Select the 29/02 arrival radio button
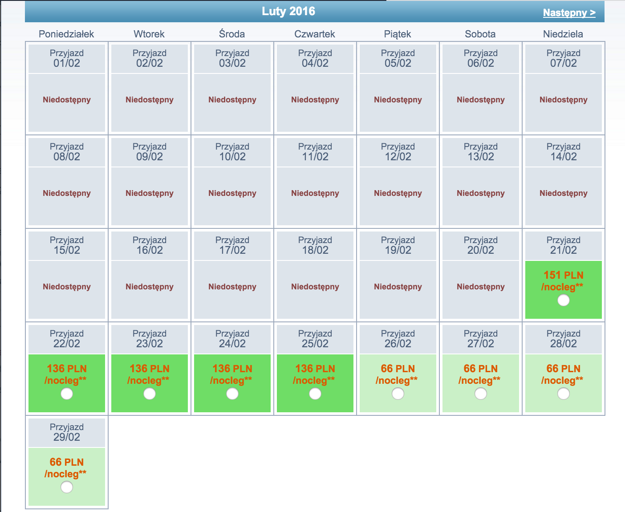The image size is (625, 512). tap(67, 487)
